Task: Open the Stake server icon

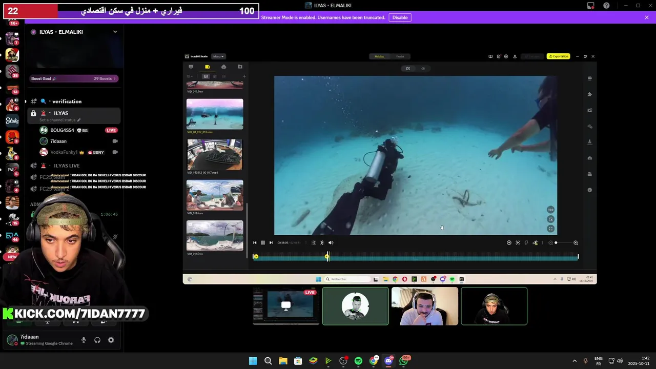Action: point(12,121)
